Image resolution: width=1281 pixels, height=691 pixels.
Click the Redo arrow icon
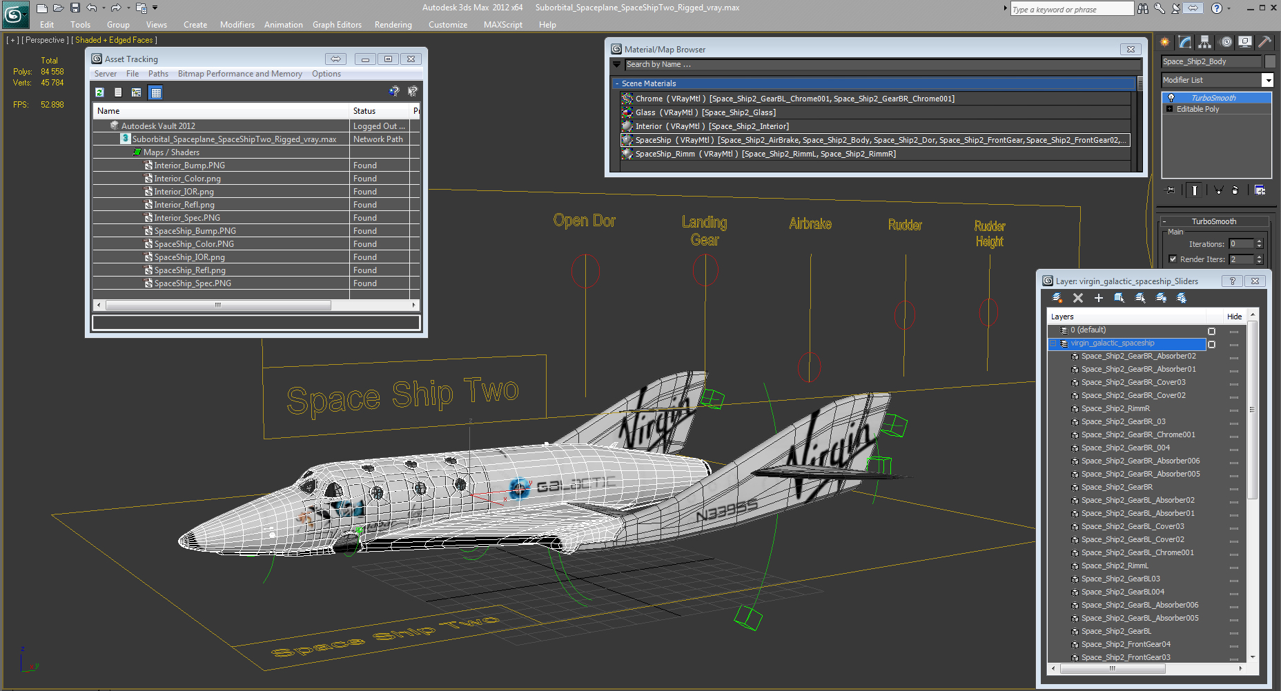coord(116,8)
